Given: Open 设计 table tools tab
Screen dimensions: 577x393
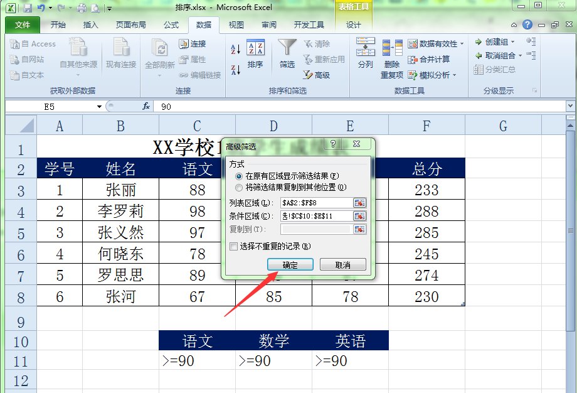Looking at the screenshot, I should tap(353, 24).
